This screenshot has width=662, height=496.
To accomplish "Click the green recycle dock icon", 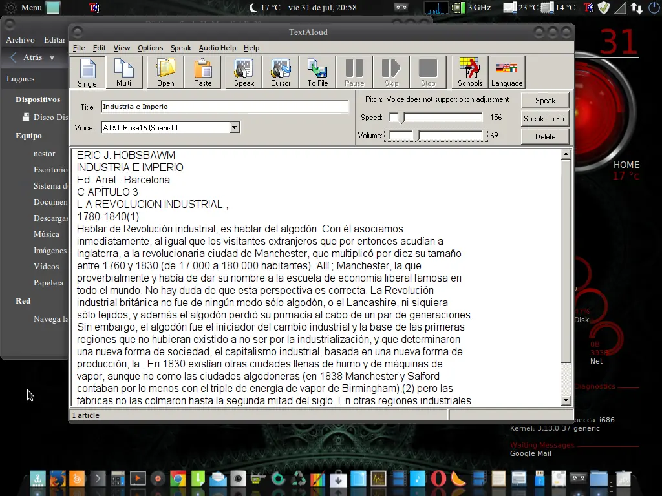I will [x=299, y=479].
